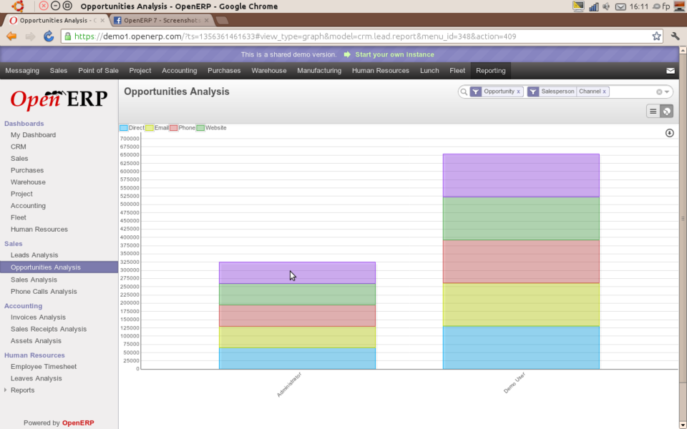Open the OpenERP mail envelope icon
The image size is (687, 429).
pyautogui.click(x=671, y=71)
